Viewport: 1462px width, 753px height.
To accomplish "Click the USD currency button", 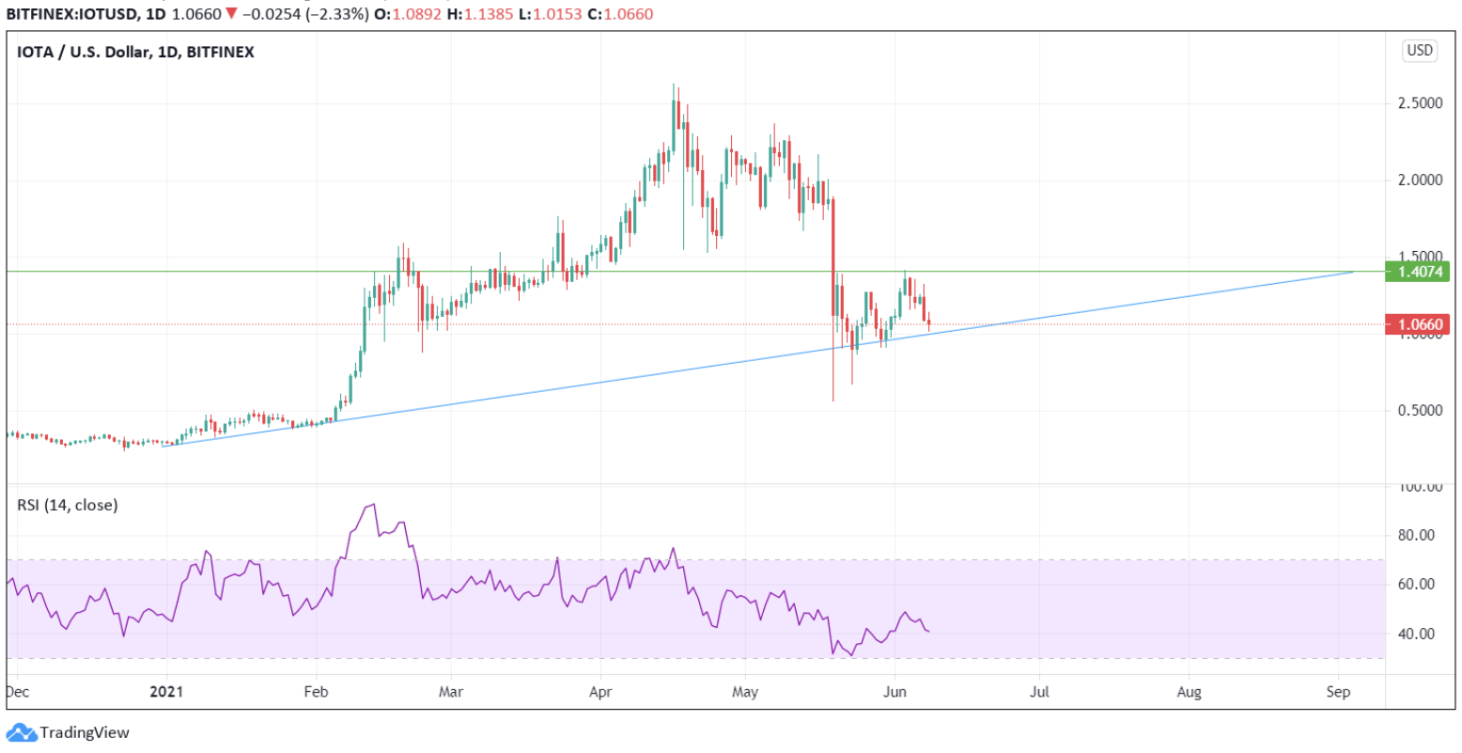I will click(1420, 51).
